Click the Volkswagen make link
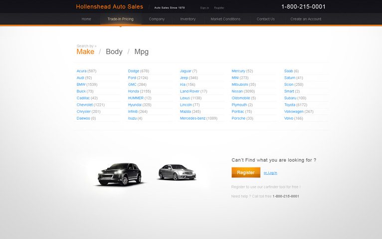 click(x=294, y=112)
